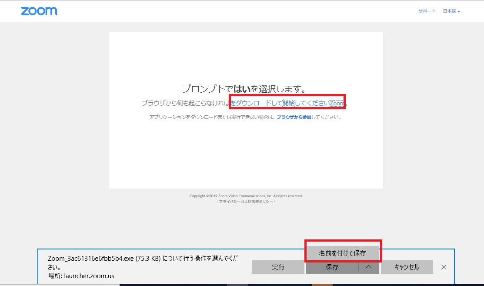The width and height of the screenshot is (484, 286).
Task: Click the Zoom_3ac61316e6fbb5b4.exe file name text
Action: (103, 258)
